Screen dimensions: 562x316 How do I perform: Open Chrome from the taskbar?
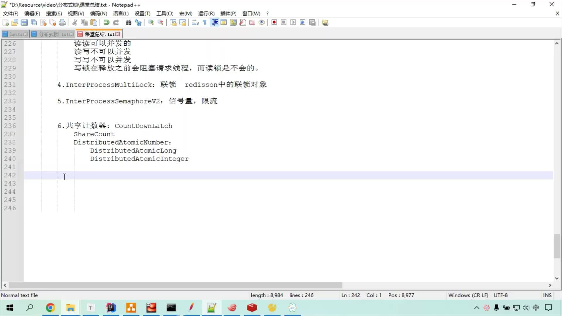pos(50,308)
